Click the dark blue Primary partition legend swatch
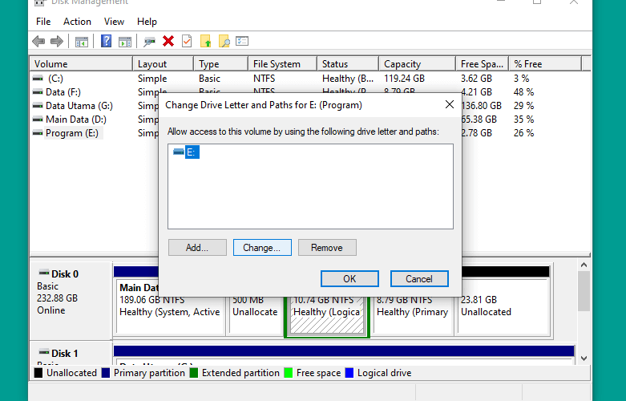This screenshot has height=401, width=626. pyautogui.click(x=106, y=373)
